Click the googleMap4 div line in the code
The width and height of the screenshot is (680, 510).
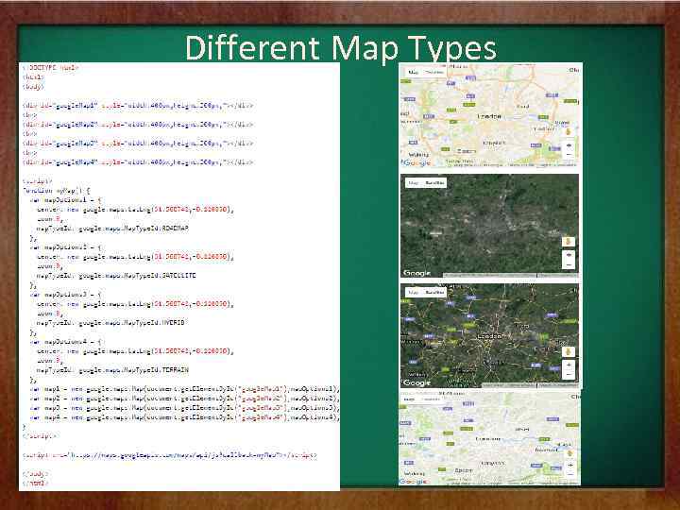click(x=138, y=162)
